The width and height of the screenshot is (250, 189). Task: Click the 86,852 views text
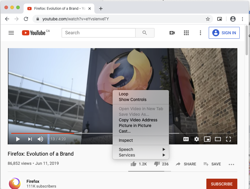click(19, 163)
